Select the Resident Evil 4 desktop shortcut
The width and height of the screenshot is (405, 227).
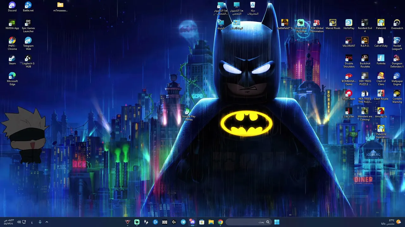tap(365, 26)
